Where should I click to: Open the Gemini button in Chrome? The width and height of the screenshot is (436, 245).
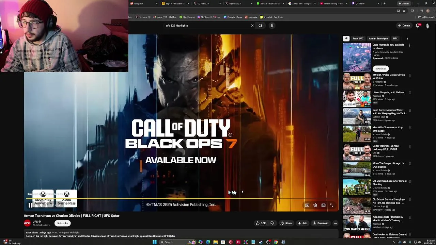pos(404,3)
